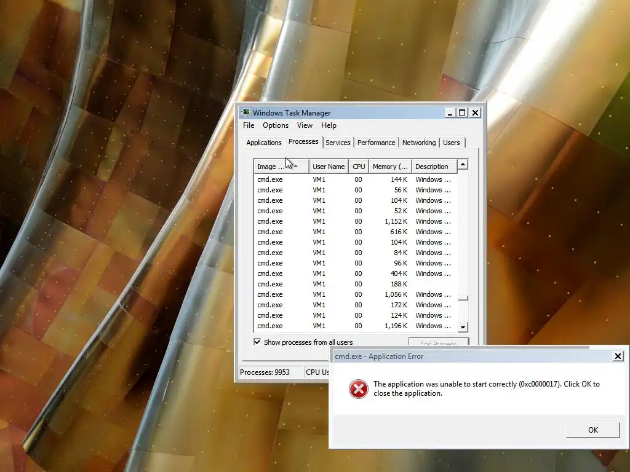
Task: Sort by User Name column header
Action: coord(329,166)
